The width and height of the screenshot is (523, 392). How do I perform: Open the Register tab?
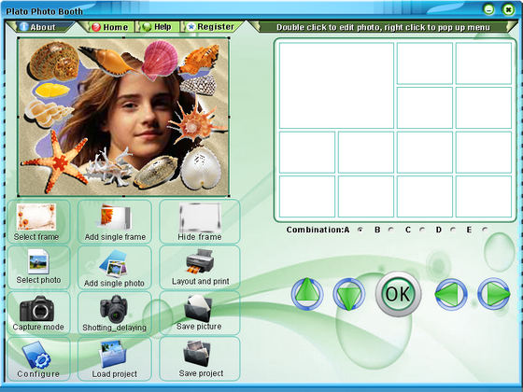point(211,27)
